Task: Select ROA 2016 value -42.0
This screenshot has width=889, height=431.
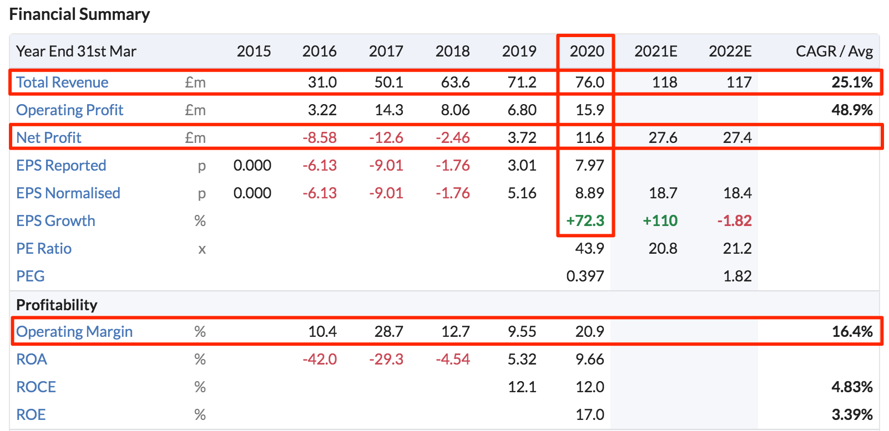Action: point(320,359)
